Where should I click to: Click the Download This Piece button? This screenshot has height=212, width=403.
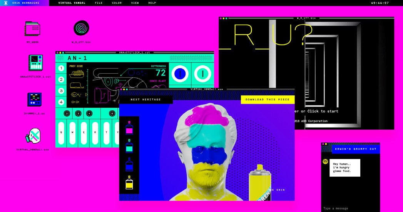[268, 100]
